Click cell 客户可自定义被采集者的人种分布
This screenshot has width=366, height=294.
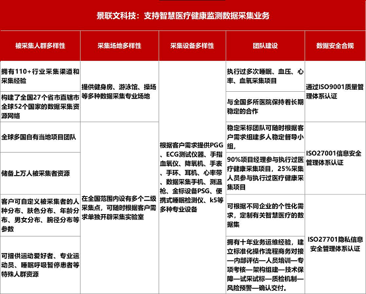coord(40,215)
